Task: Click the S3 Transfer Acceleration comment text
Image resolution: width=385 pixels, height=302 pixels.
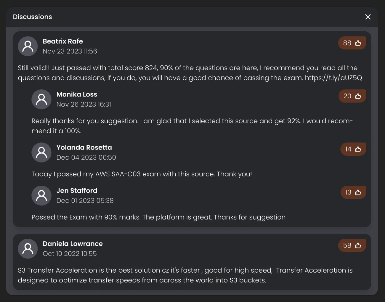Action: pos(185,275)
